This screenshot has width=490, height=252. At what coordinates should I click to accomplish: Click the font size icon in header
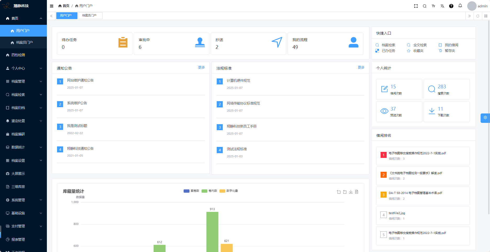click(433, 6)
